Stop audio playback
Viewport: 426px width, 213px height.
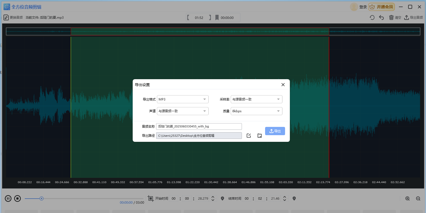pos(18,199)
